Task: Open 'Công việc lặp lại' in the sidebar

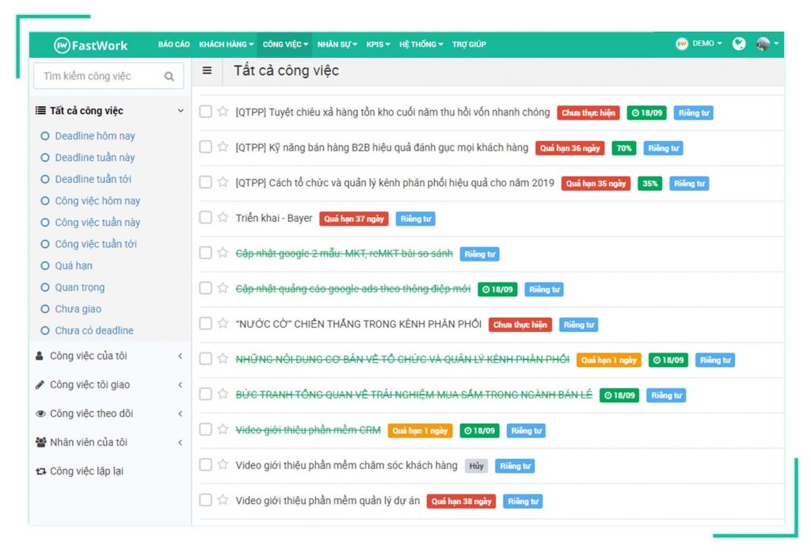Action: [x=86, y=471]
